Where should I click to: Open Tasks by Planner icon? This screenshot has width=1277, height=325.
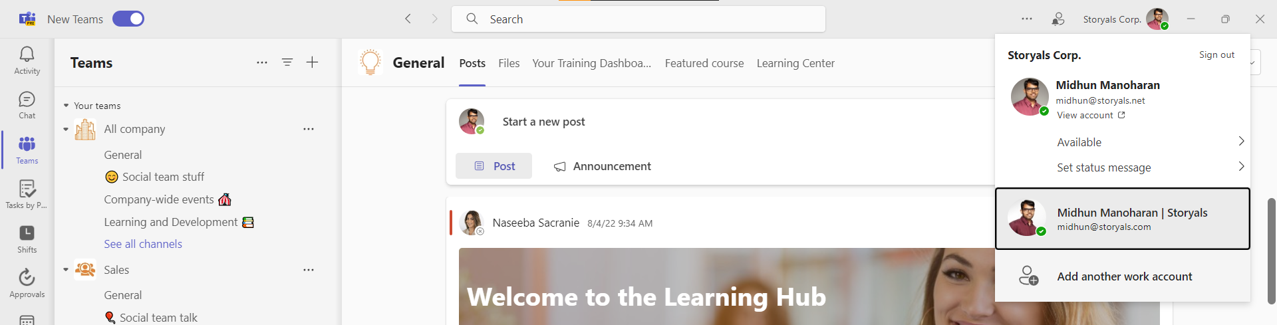(27, 194)
